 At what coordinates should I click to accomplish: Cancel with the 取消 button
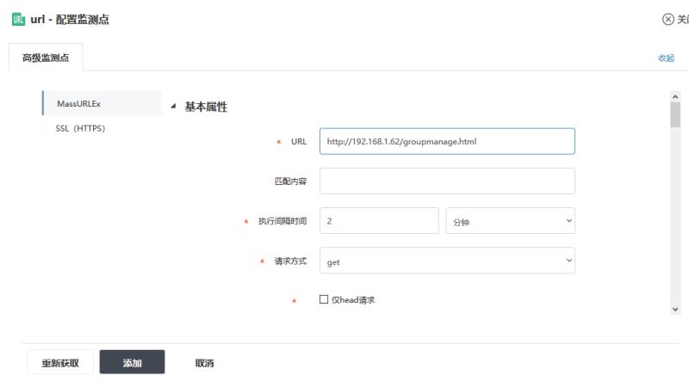(x=204, y=363)
